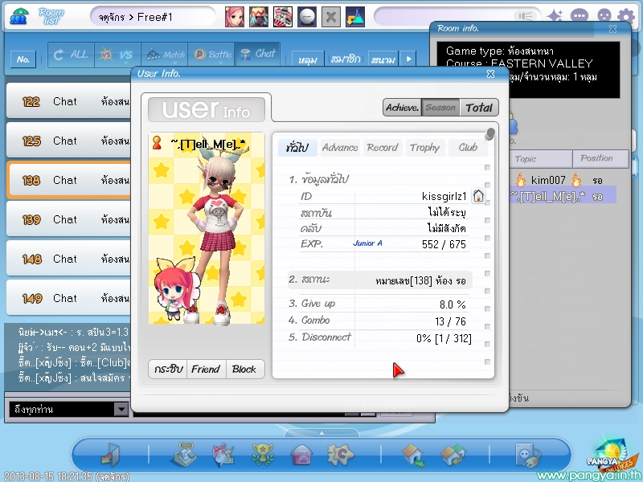Click the Block button

tap(244, 370)
